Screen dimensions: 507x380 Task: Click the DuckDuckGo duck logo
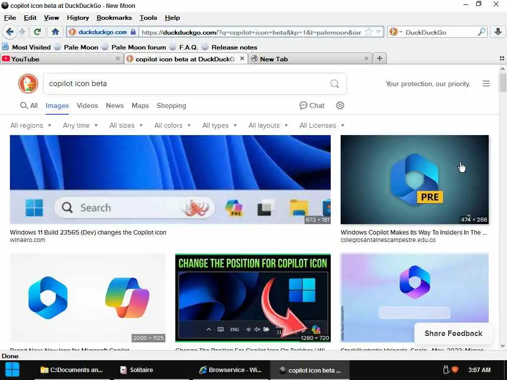tap(28, 84)
